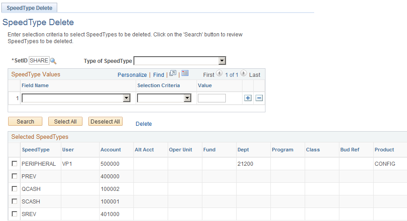Viewport: 407px width, 221px height.
Task: Select the SREV row checkbox
Action: 14,214
